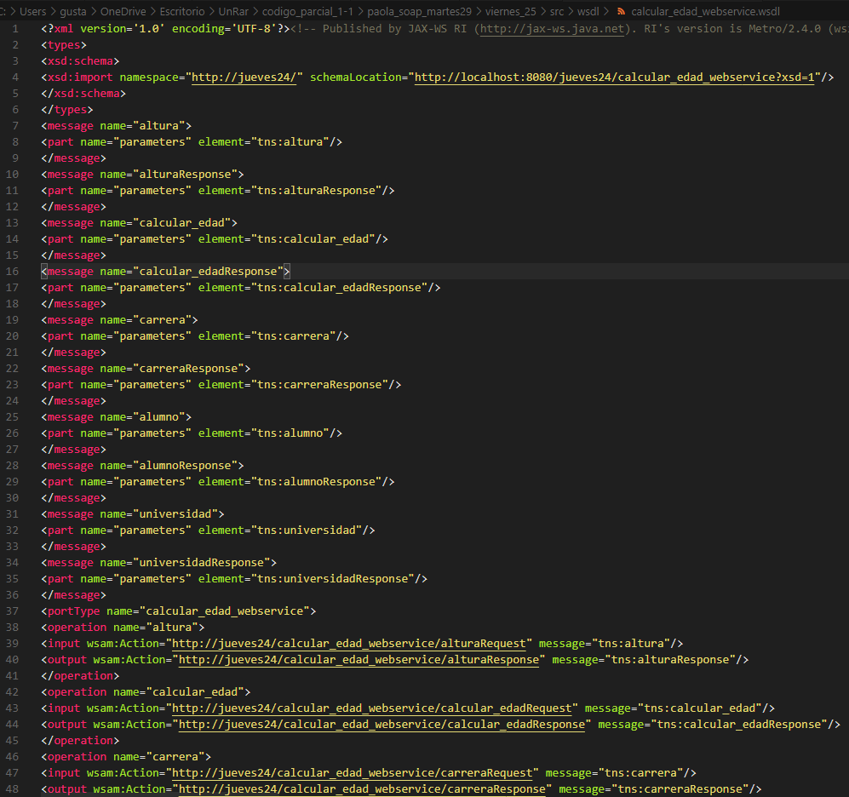Image resolution: width=849 pixels, height=797 pixels.
Task: Click line number 16 in the gutter
Action: [x=13, y=272]
